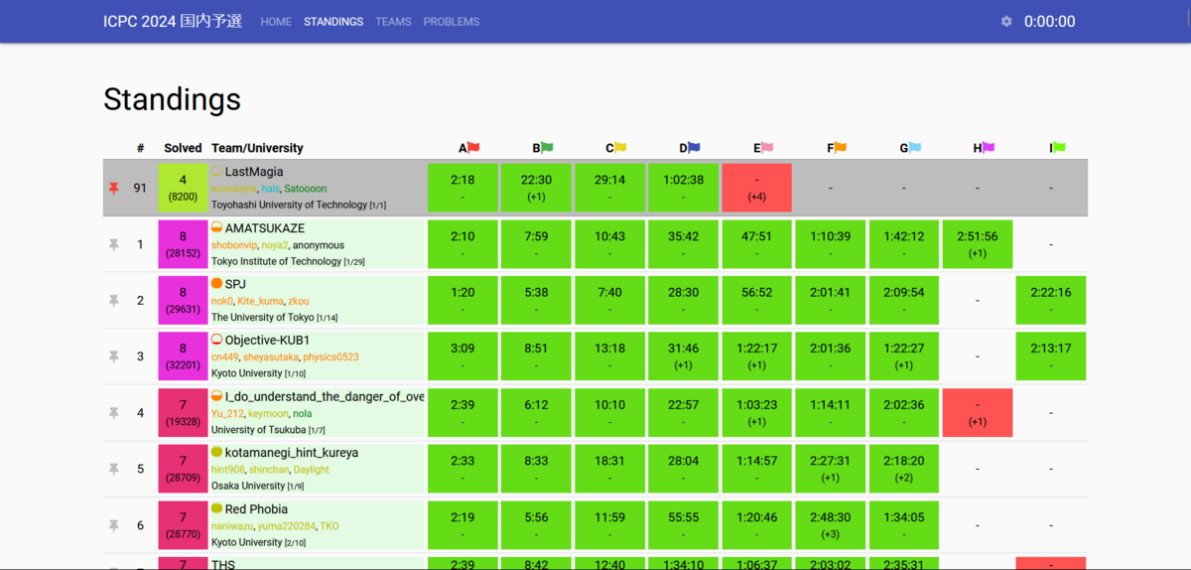Click Red Phobia problem F time 2:48:30

pyautogui.click(x=831, y=517)
